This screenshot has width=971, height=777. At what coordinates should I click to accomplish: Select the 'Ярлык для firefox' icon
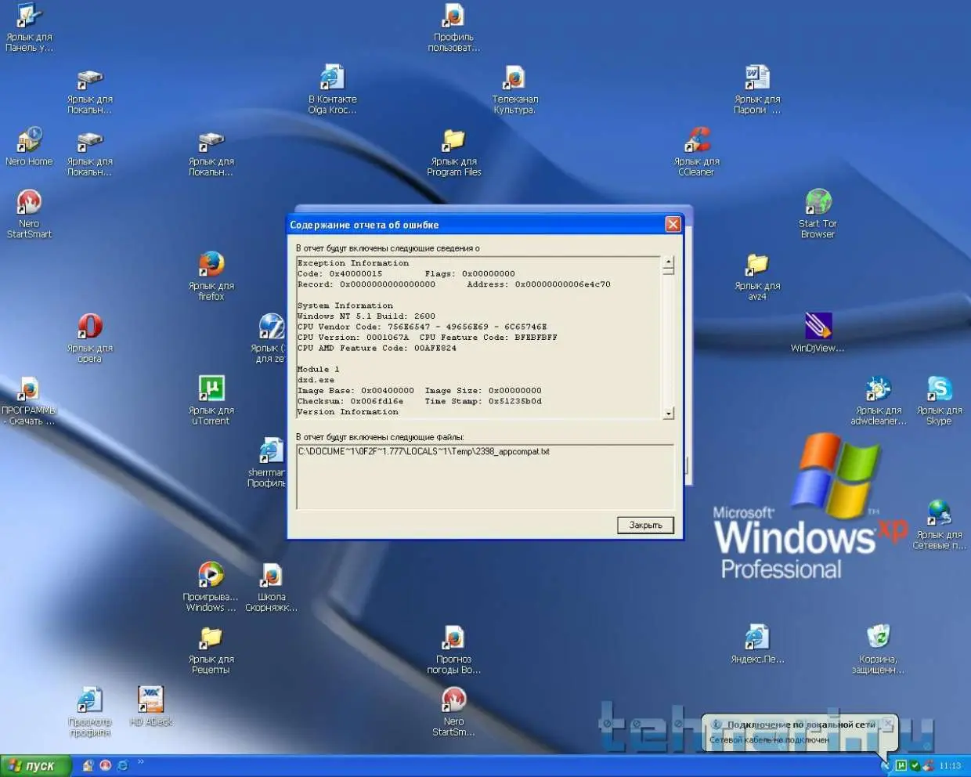pyautogui.click(x=211, y=276)
